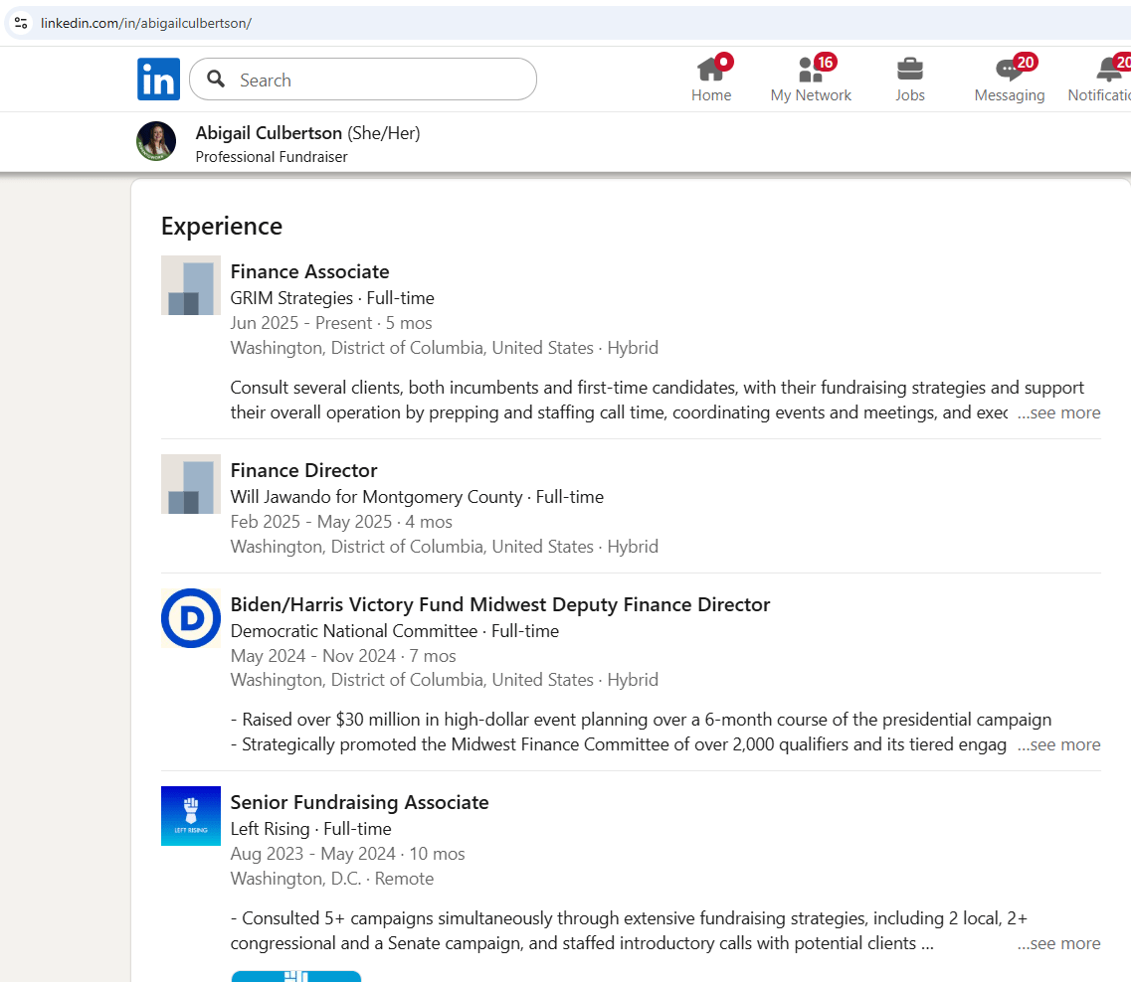The width and height of the screenshot is (1131, 982).
Task: Click the GRIM Strategies placeholder logo
Action: (x=191, y=285)
